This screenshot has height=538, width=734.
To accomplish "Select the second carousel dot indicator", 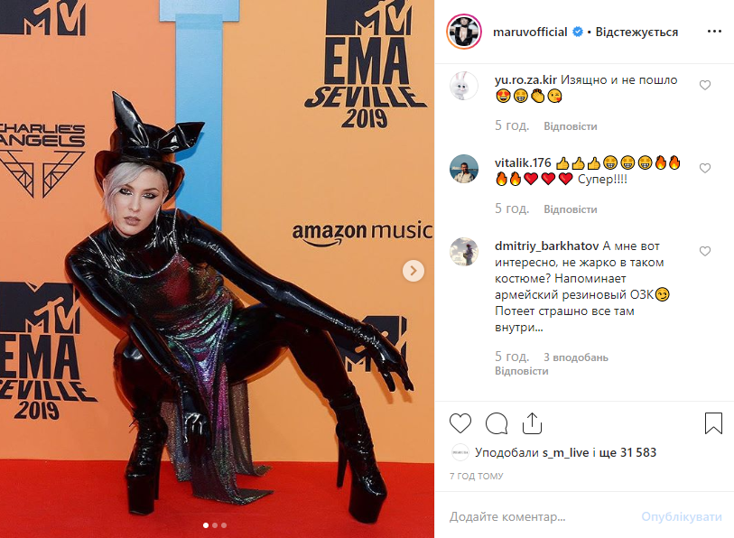I will (x=215, y=525).
